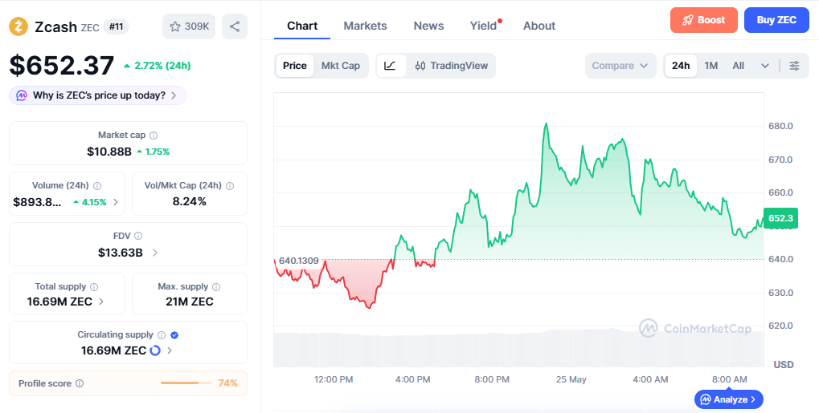Open Profile score info icon
Screen dimensions: 819x413
click(x=80, y=383)
